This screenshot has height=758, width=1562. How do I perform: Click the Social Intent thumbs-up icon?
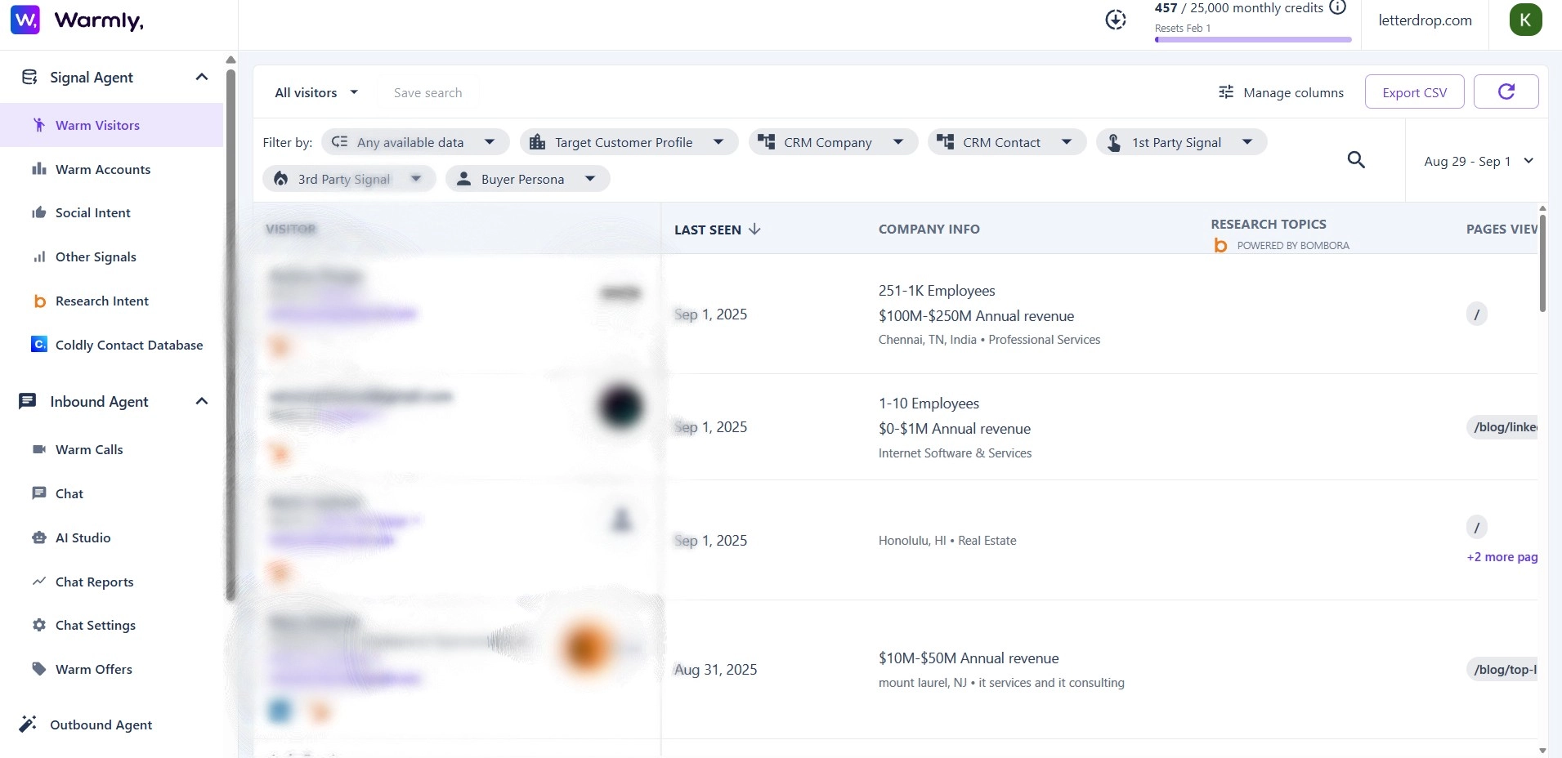pos(38,212)
